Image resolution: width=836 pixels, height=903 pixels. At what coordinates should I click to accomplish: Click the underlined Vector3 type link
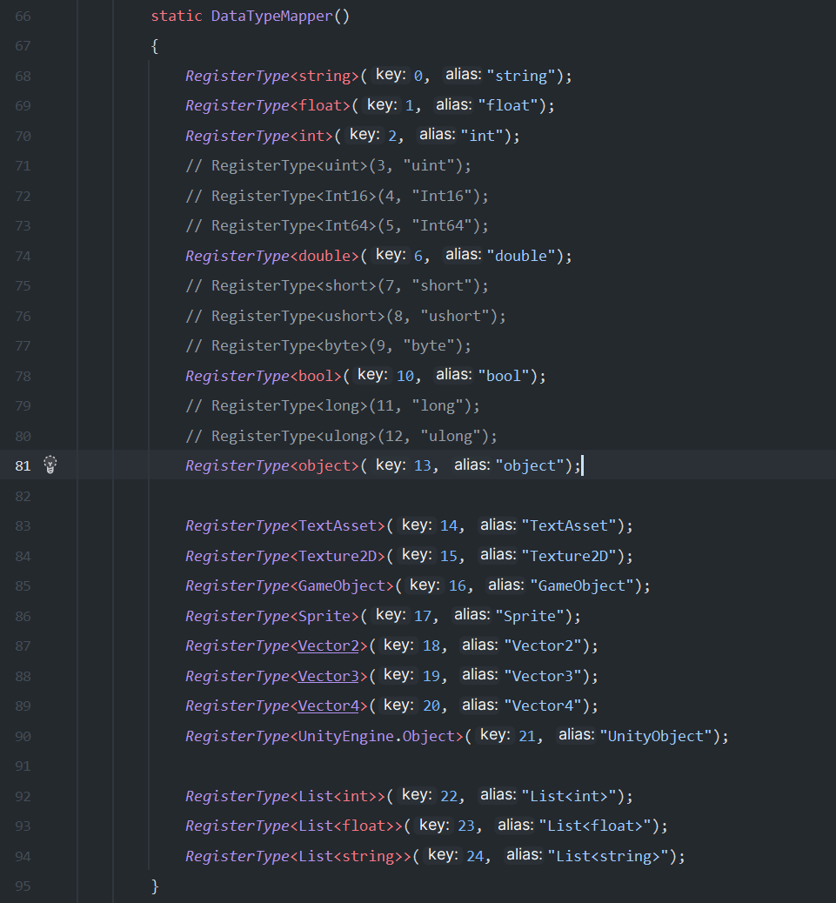(328, 676)
